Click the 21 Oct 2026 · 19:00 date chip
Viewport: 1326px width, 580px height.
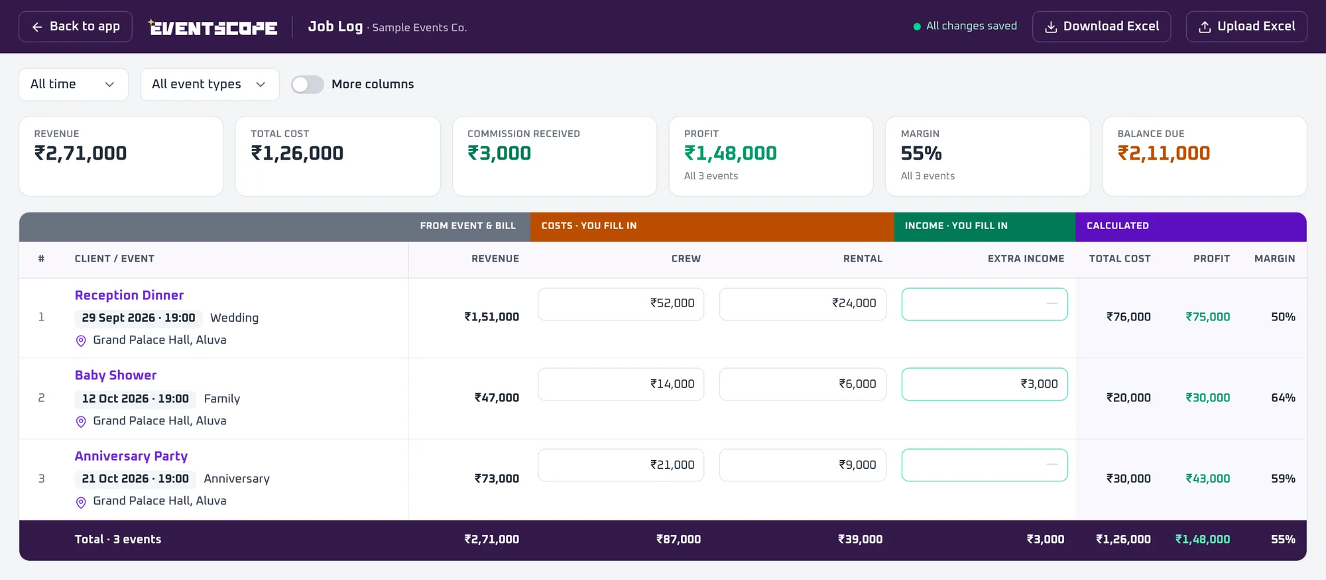point(135,479)
